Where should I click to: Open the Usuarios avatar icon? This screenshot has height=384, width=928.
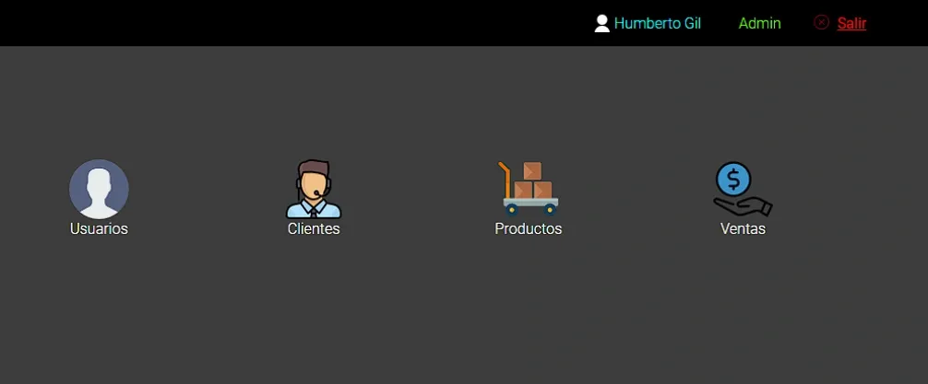(x=99, y=189)
